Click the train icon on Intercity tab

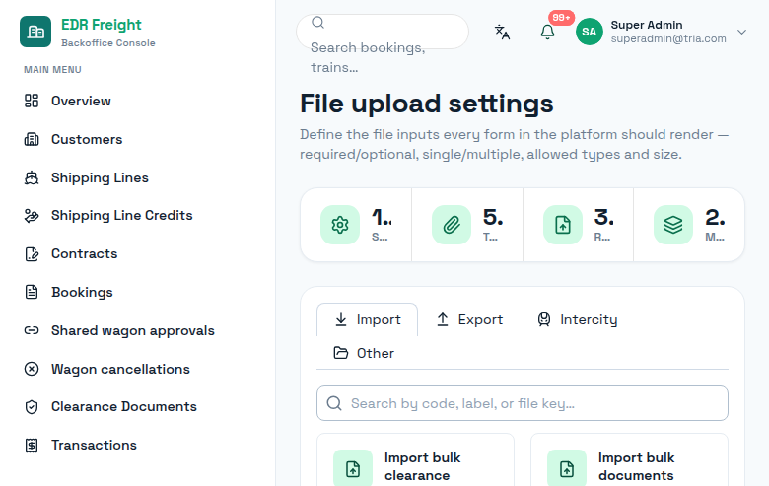[544, 319]
